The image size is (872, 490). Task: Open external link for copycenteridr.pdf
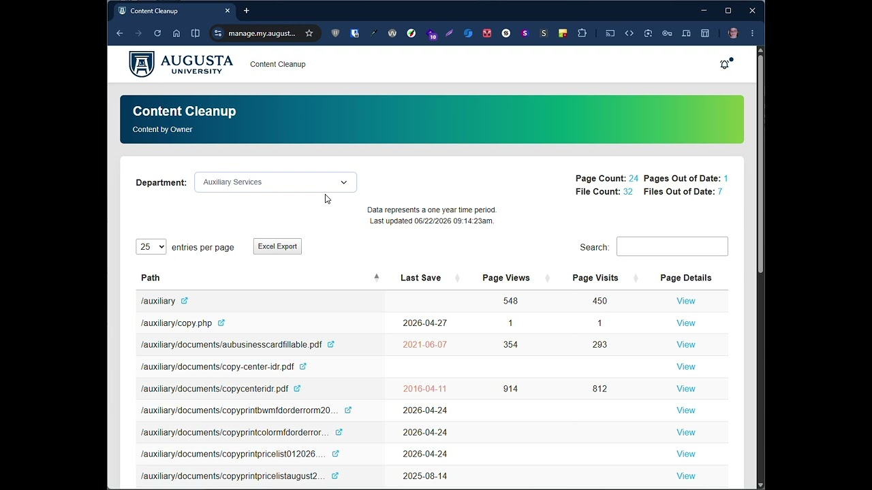(x=297, y=389)
